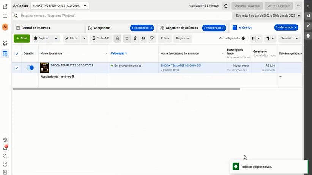Switch to the Campanhas tab
The width and height of the screenshot is (312, 175).
102,28
